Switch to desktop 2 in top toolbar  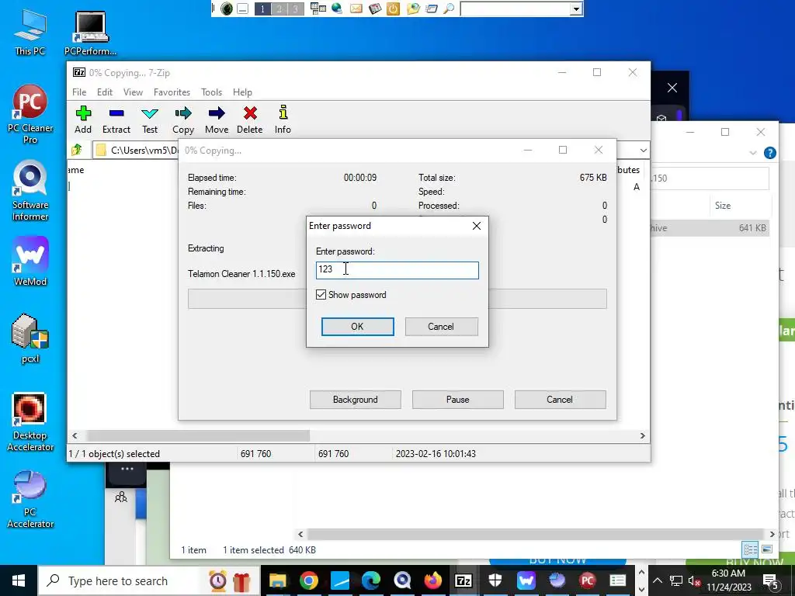279,9
